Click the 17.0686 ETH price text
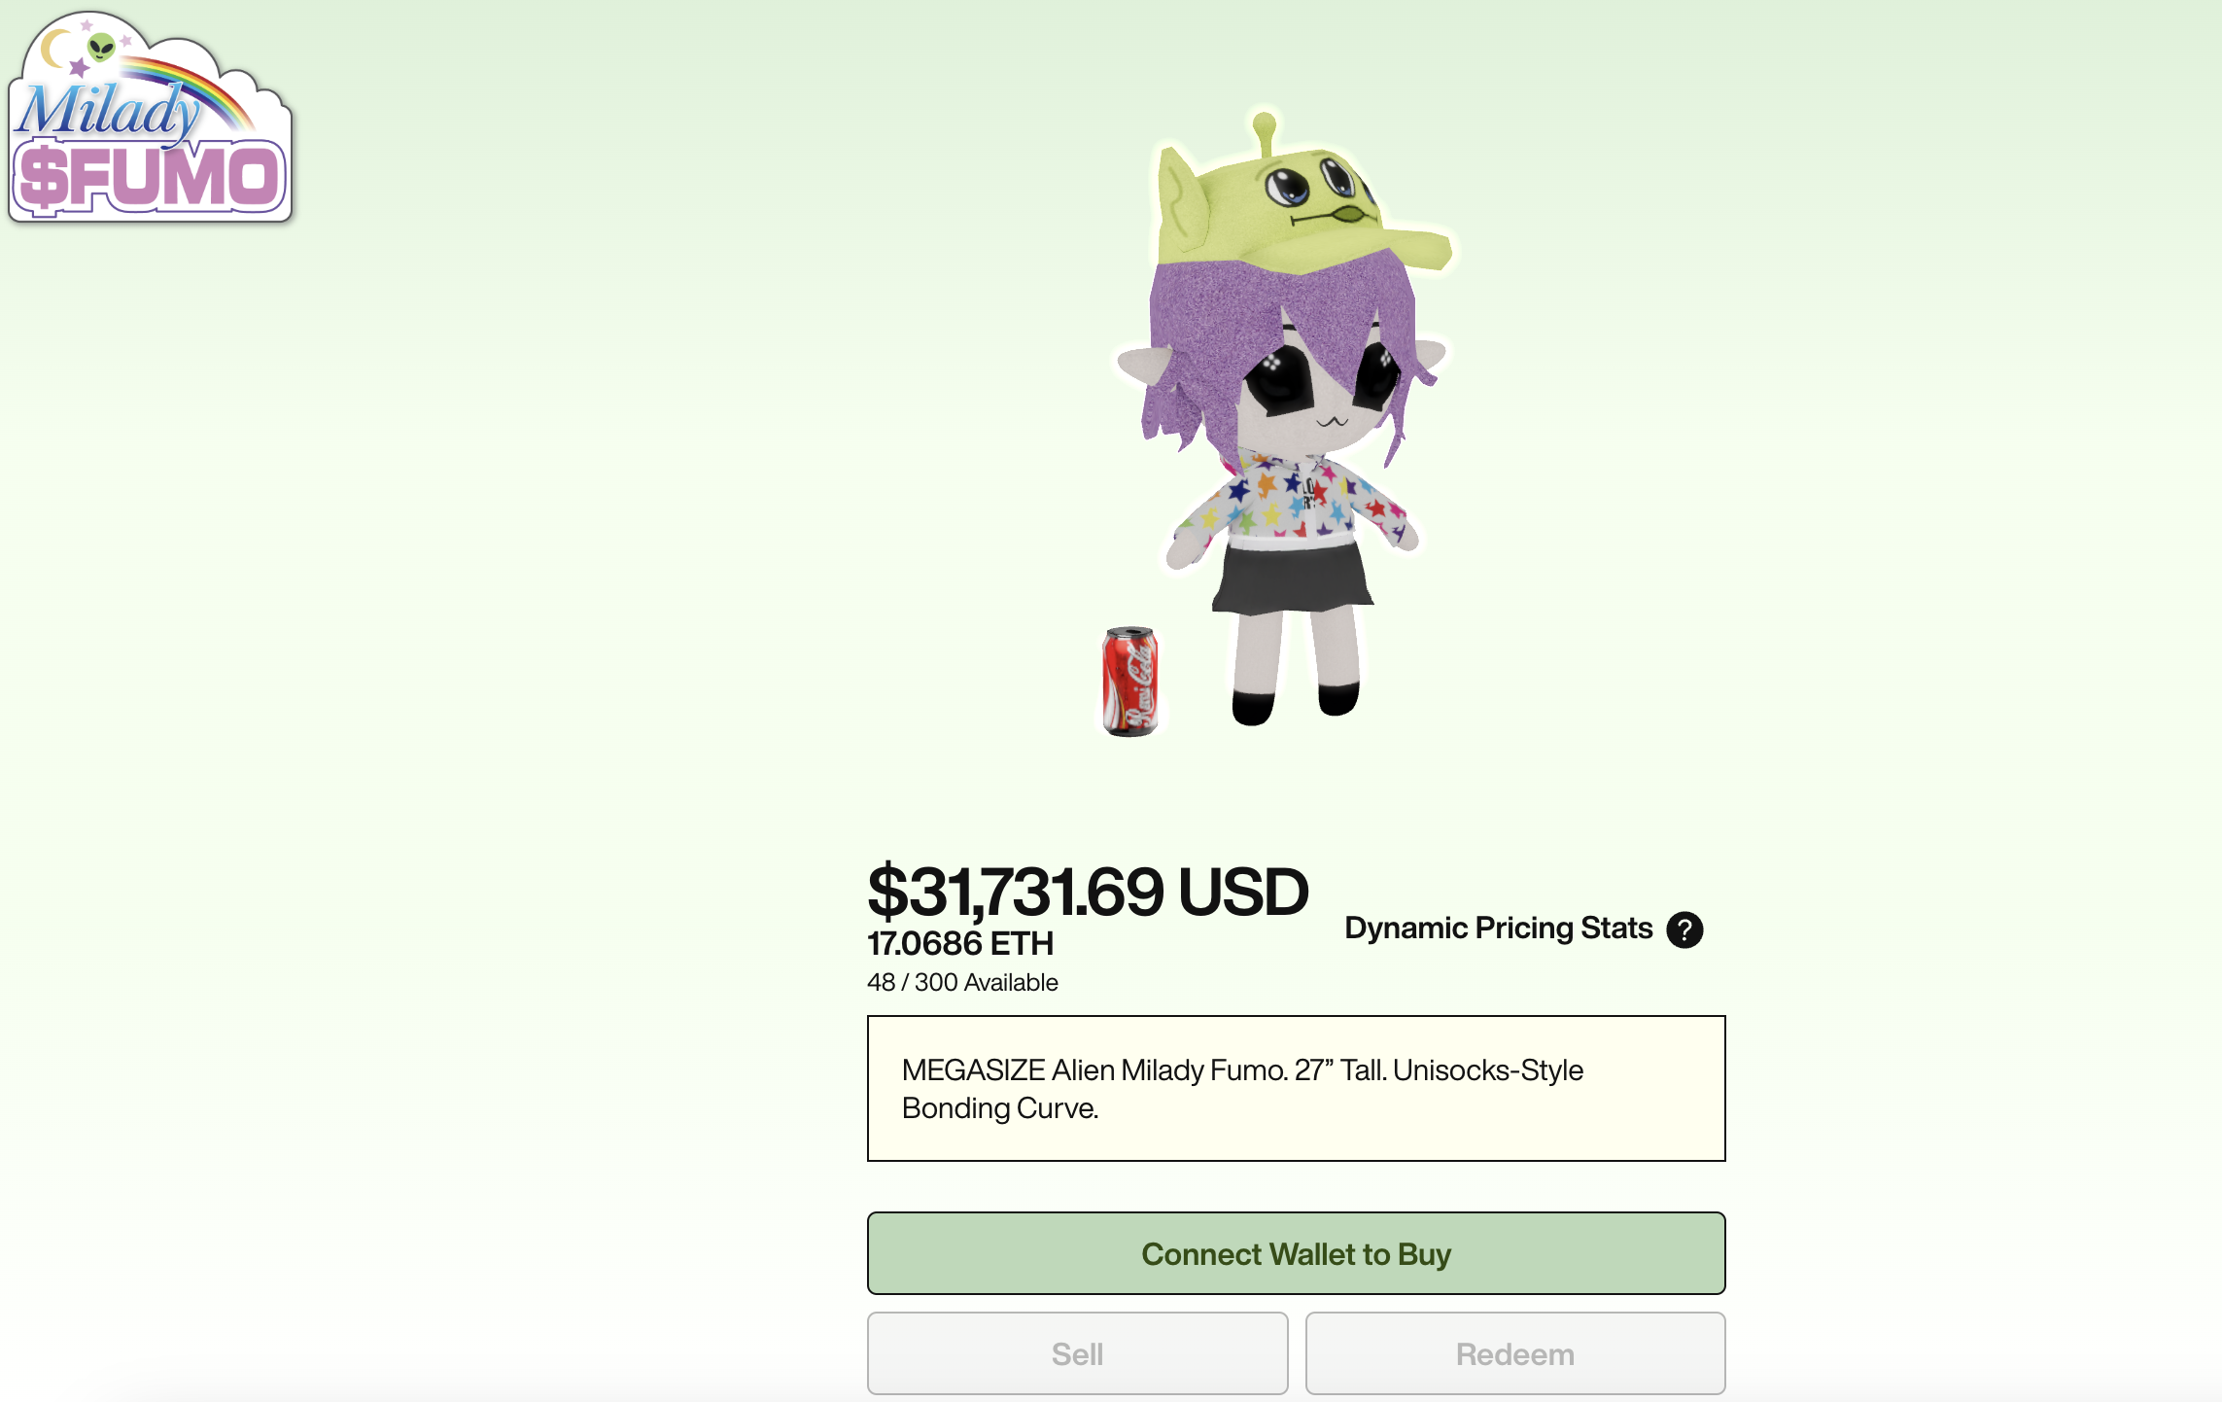Image resolution: width=2222 pixels, height=1402 pixels. point(960,943)
